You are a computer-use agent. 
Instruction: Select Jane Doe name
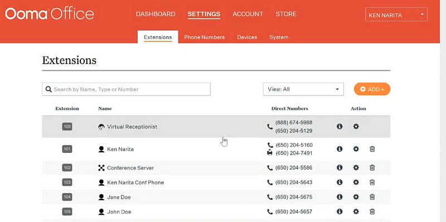tap(119, 197)
